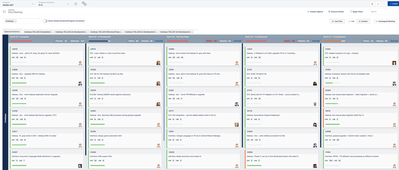Click assignee avatar on story 21083
This screenshot has width=399, height=170.
point(394,83)
